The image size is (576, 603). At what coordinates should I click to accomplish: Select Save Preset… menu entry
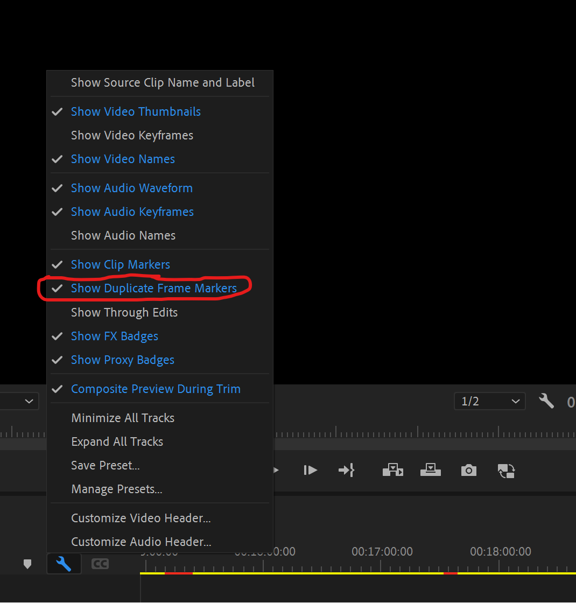160,465
